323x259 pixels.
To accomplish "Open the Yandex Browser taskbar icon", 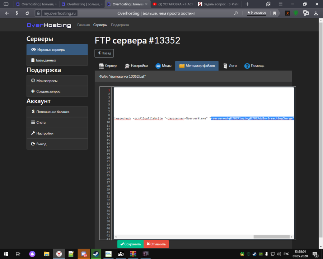I will (x=59, y=254).
